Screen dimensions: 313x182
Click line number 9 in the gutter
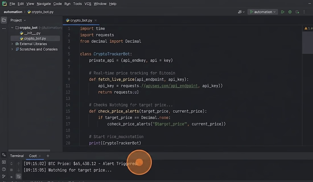69,79
